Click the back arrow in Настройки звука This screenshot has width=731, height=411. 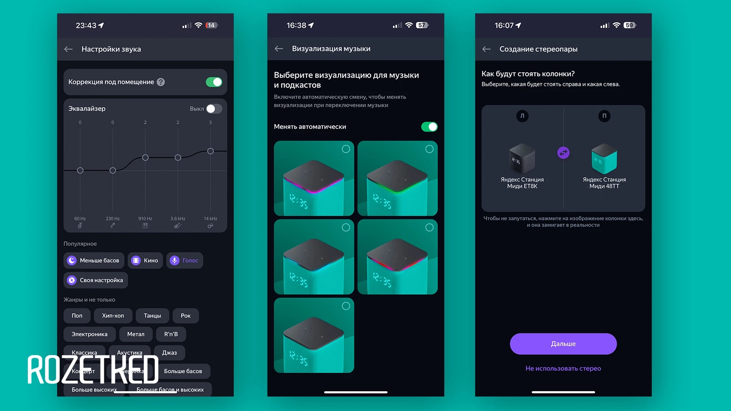pos(70,49)
